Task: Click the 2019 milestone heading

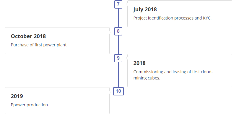Action: pos(17,96)
